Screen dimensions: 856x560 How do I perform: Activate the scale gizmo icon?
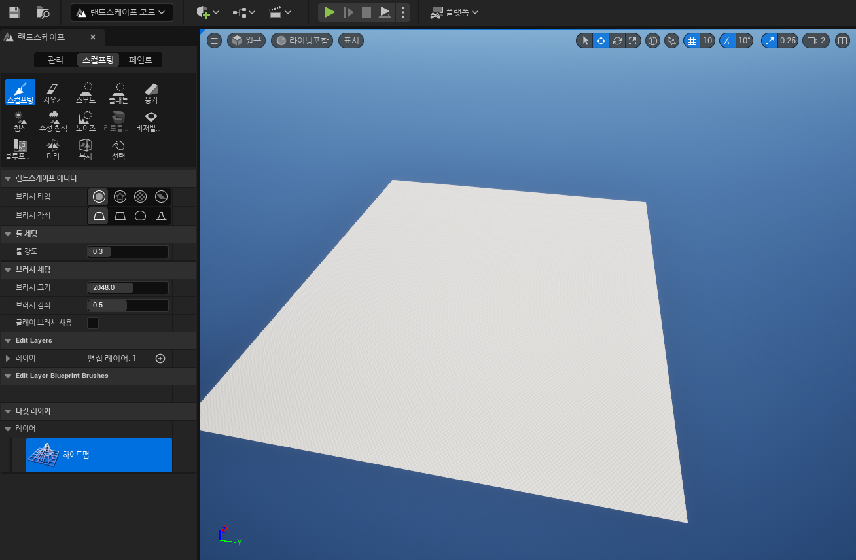pyautogui.click(x=632, y=41)
